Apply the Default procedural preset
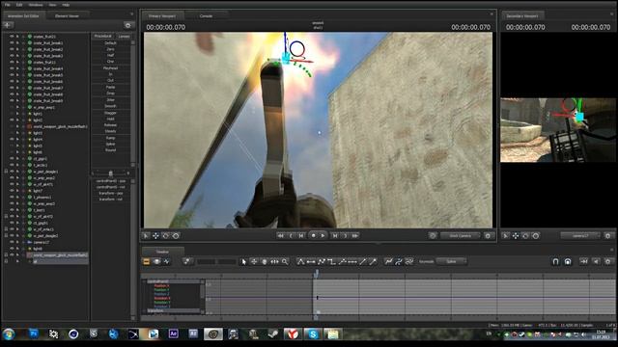The image size is (618, 347). (111, 42)
